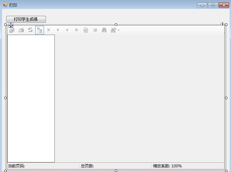Toggle the group tree panel icon
The image size is (231, 172).
(40, 30)
